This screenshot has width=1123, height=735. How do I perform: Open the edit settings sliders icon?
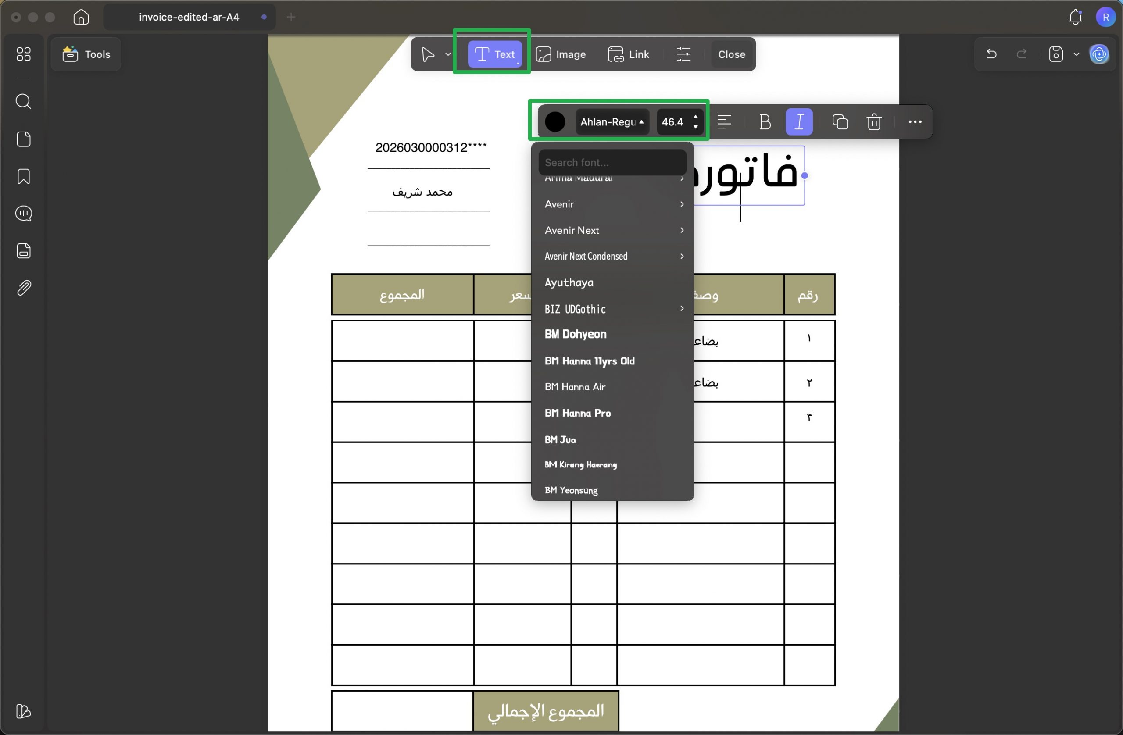coord(683,54)
